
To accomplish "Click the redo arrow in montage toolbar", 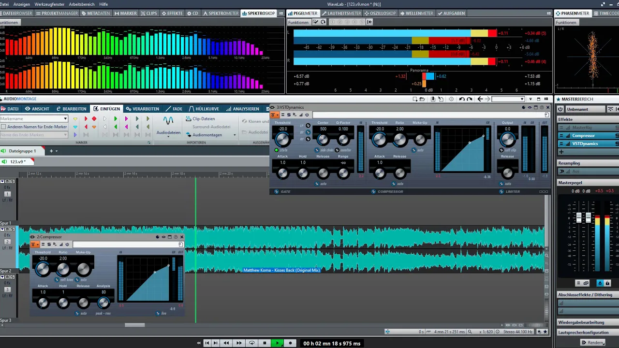I will click(x=470, y=99).
